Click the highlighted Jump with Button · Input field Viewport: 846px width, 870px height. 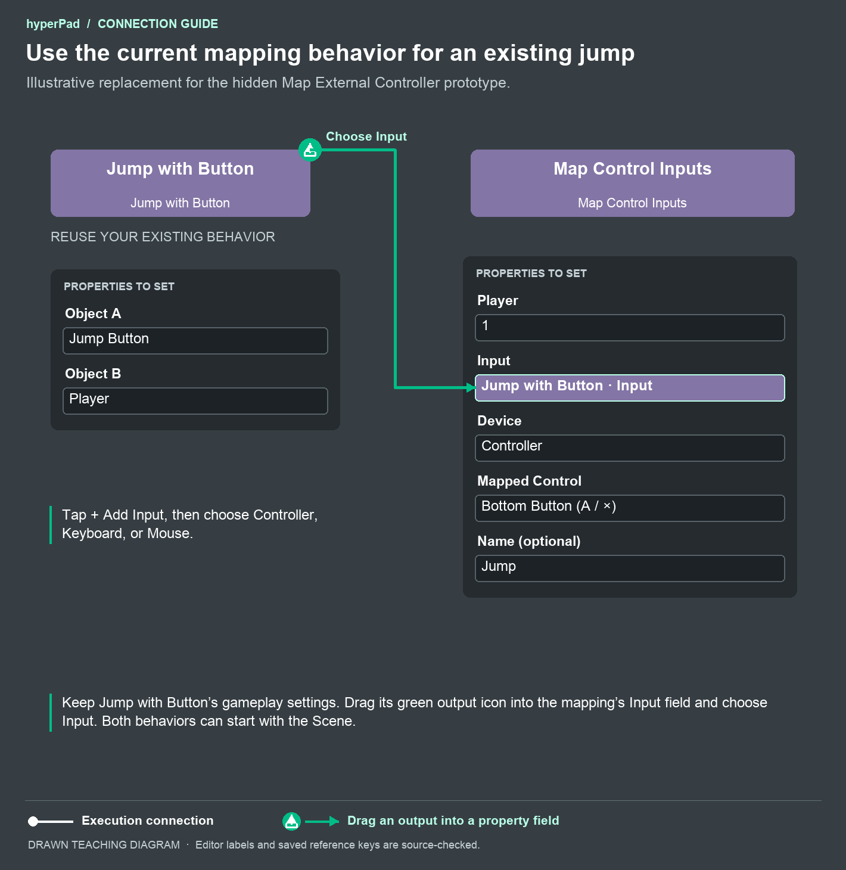630,388
